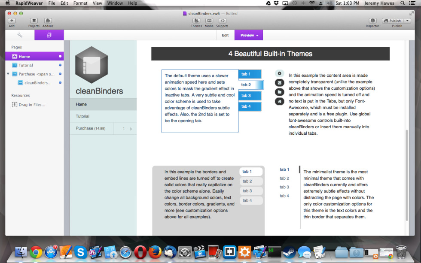This screenshot has width=421, height=263.
Task: Click the status dot on cleanBinders subpage
Action: [60, 83]
